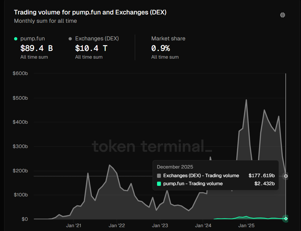Click the $600b y-axis label
Viewport: 301px width, 231px height.
pyautogui.click(x=20, y=73)
